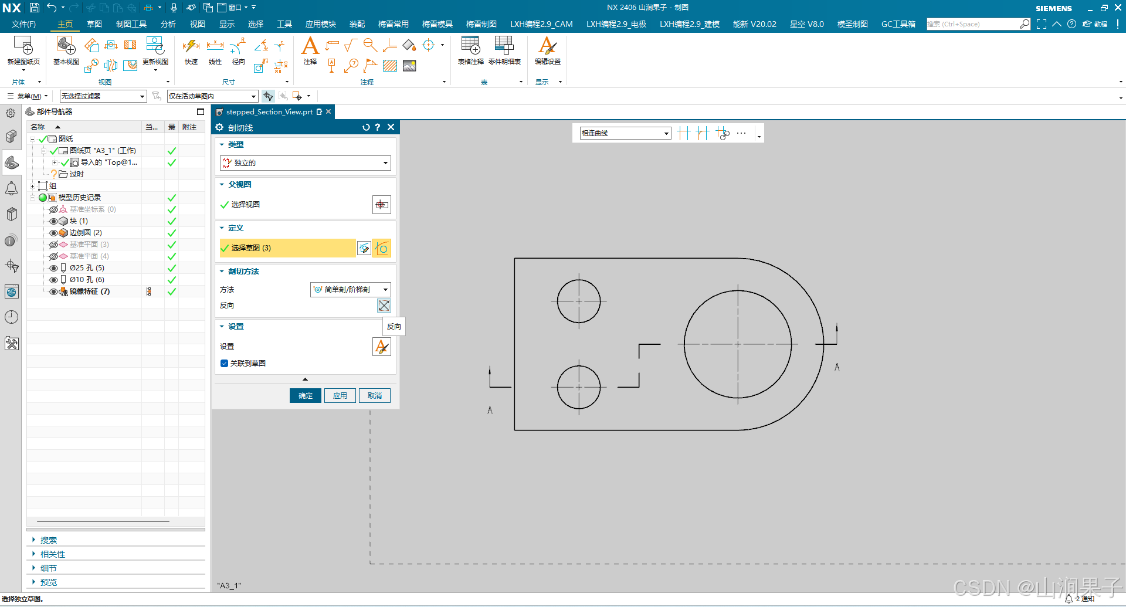Click the reset dialog icon in 剖切线 header

click(x=366, y=127)
